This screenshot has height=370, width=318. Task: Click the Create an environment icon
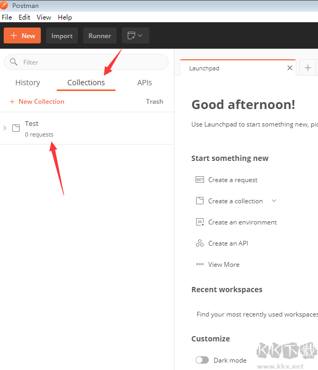(x=200, y=222)
